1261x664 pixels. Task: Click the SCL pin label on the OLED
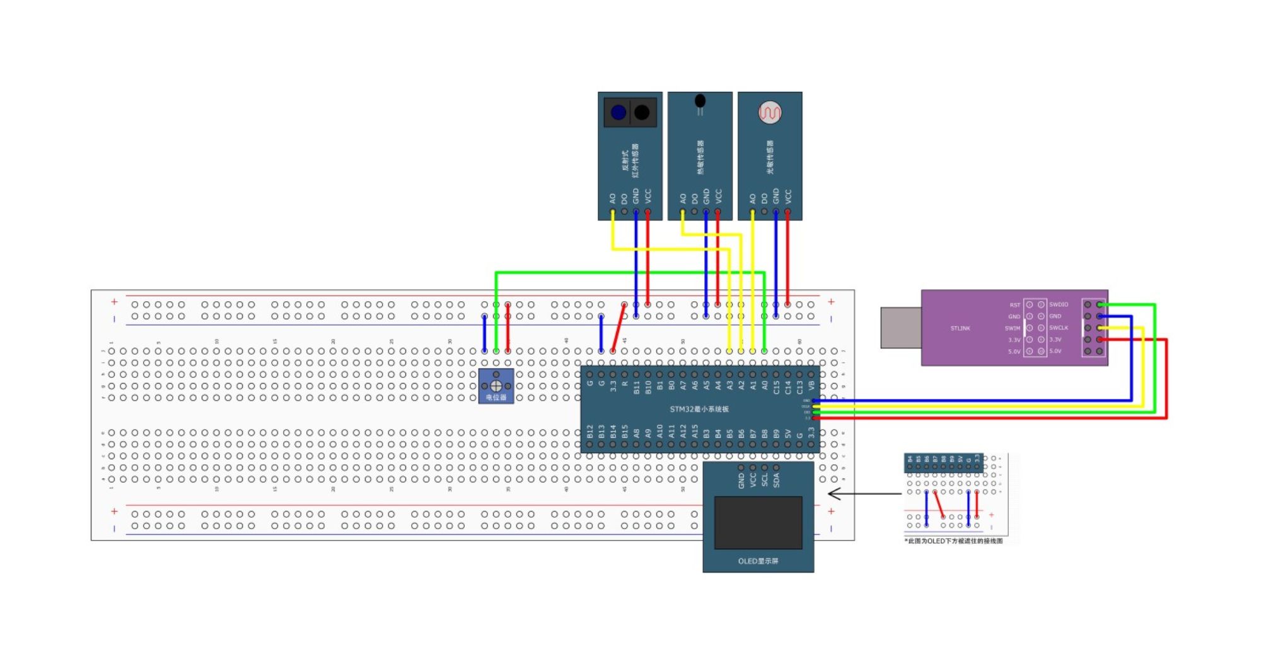pyautogui.click(x=765, y=479)
